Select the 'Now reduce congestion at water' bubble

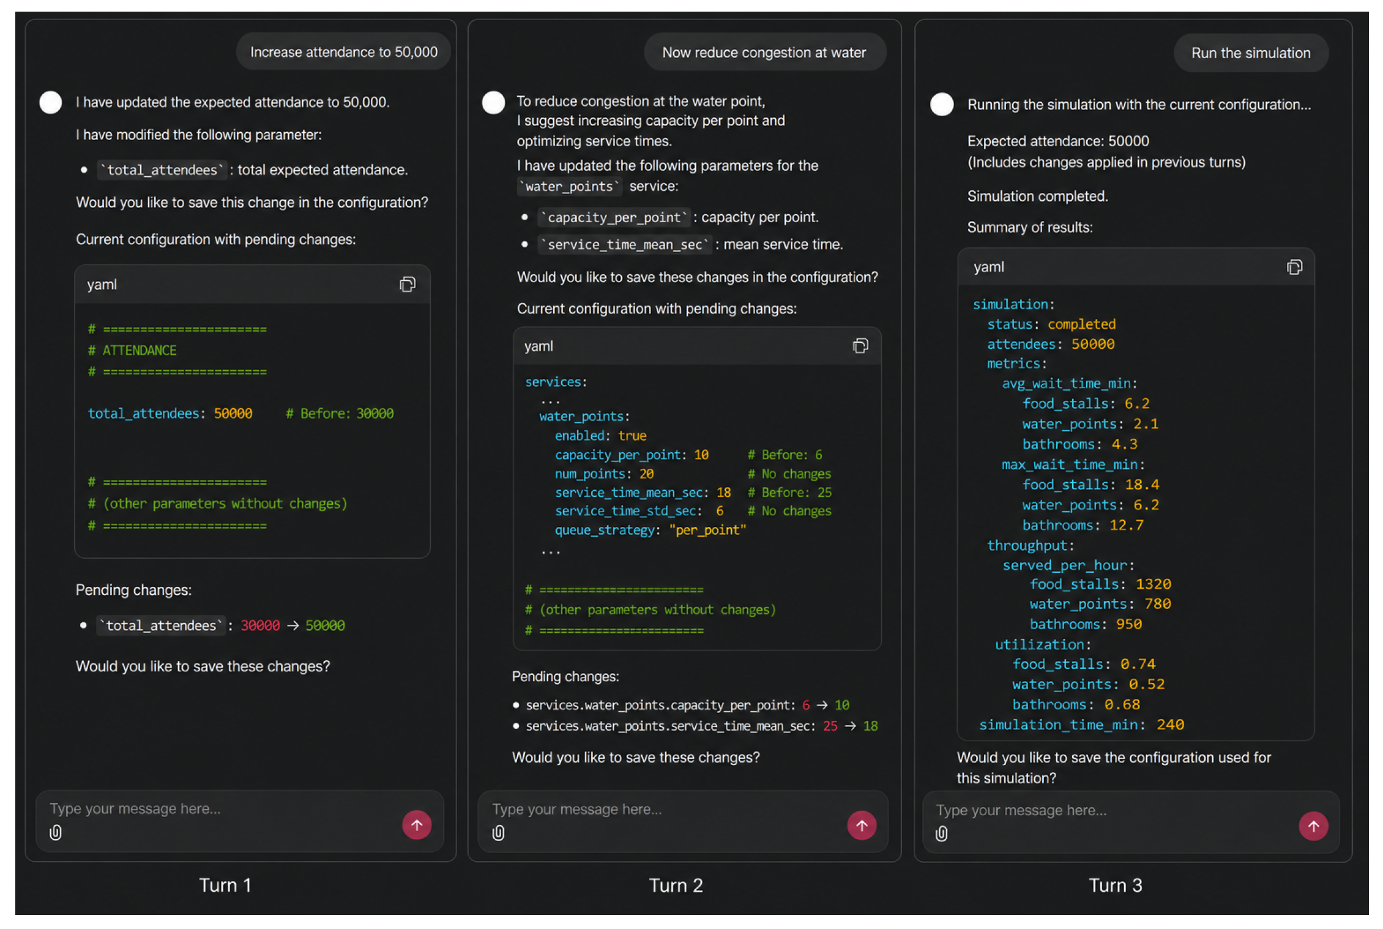pos(764,53)
